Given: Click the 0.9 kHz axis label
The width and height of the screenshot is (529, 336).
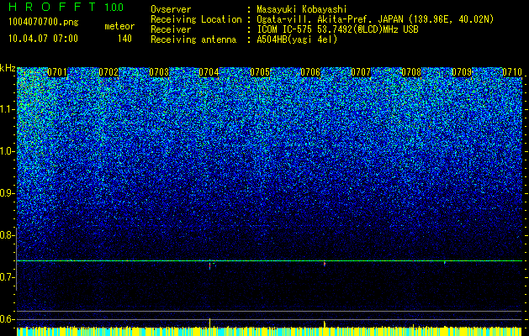Looking at the screenshot, I should [8, 193].
